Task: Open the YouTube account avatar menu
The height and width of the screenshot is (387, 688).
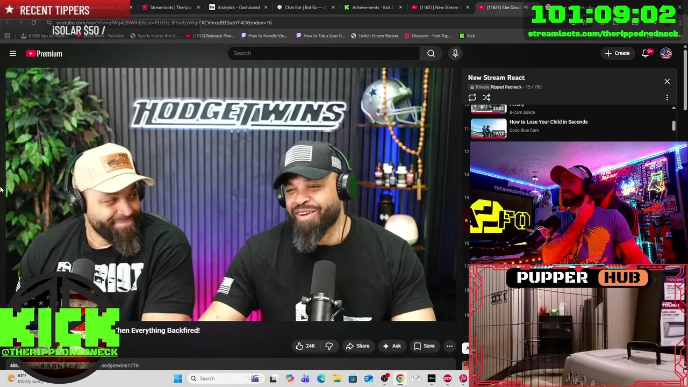Action: click(666, 53)
